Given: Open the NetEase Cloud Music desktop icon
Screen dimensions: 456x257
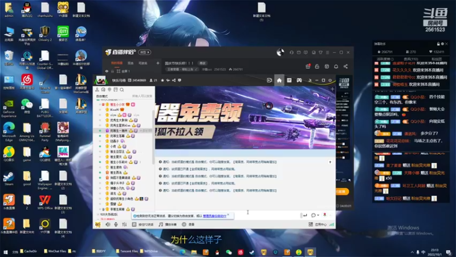Looking at the screenshot, I should 27,82.
